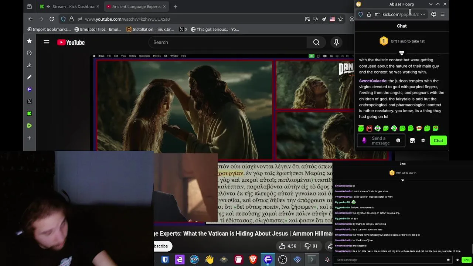Open emoji picker in popout chat
Image resolution: width=473 pixels, height=266 pixels.
click(398, 141)
